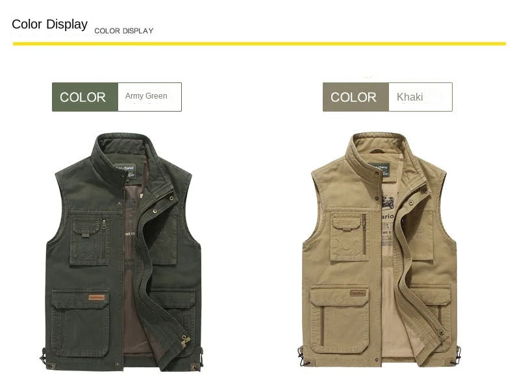The width and height of the screenshot is (513, 390).
Task: Click the chest pocket zipper on green vest
Action: pos(105,239)
